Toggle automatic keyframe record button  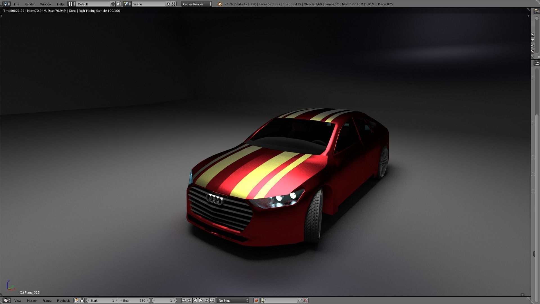tap(256, 300)
